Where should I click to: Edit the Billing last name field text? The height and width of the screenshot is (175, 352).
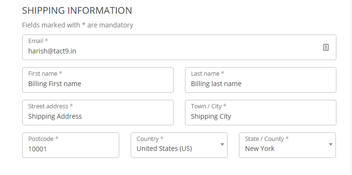point(216,84)
